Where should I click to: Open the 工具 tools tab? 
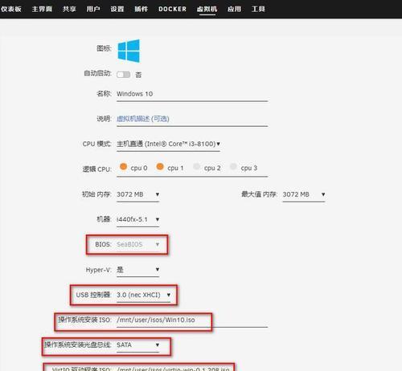258,9
